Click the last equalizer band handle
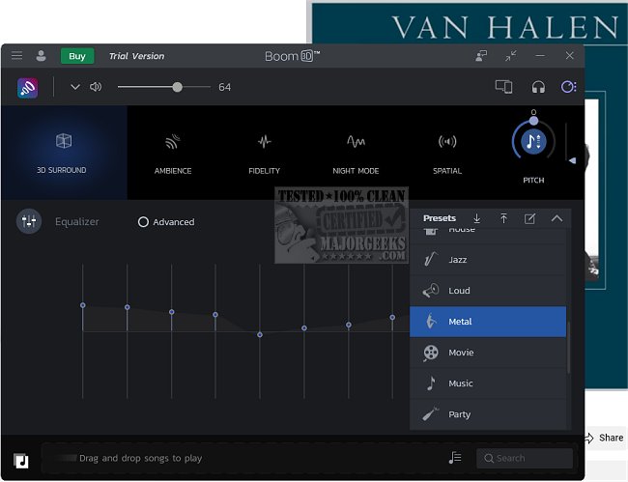This screenshot has height=482, width=628. tap(392, 318)
